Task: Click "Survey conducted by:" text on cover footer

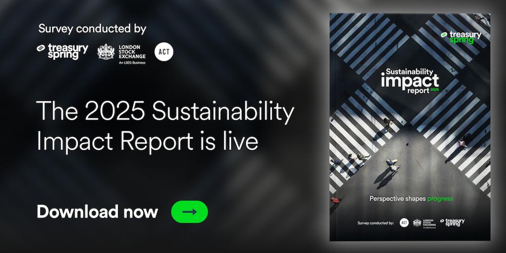Action: coord(376,223)
